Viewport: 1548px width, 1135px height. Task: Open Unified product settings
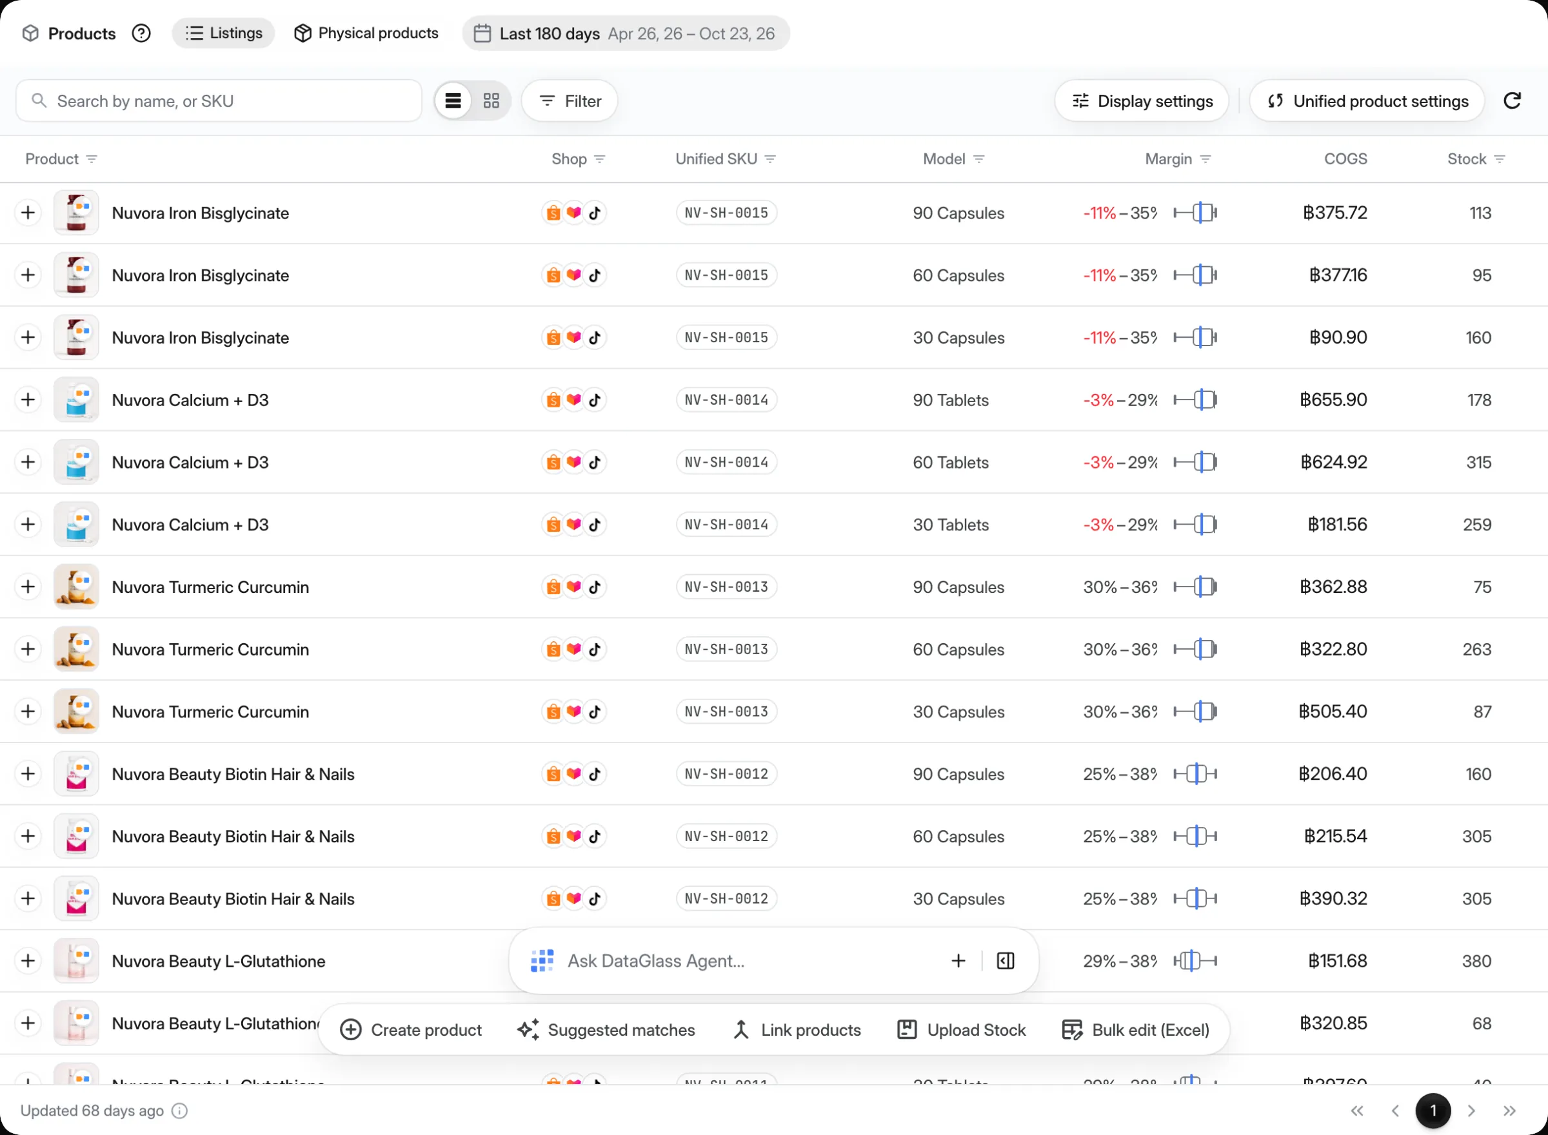point(1367,101)
